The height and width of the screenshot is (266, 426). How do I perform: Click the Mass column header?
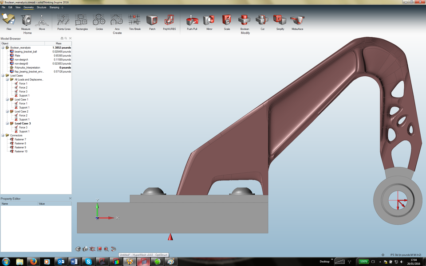[58, 43]
